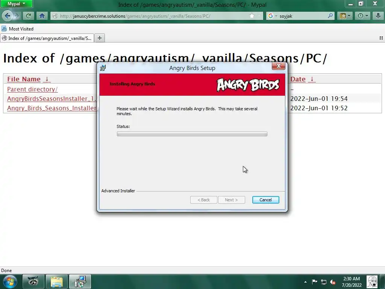
Task: Open the Windows Start orb
Action: (10, 281)
